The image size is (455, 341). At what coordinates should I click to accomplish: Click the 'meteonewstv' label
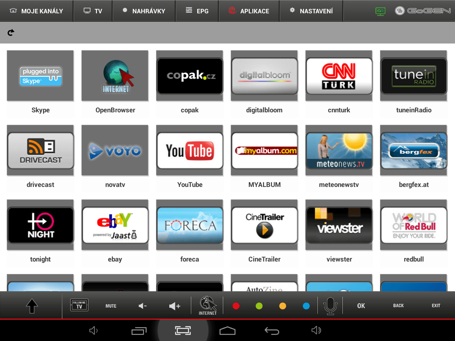[x=339, y=185]
